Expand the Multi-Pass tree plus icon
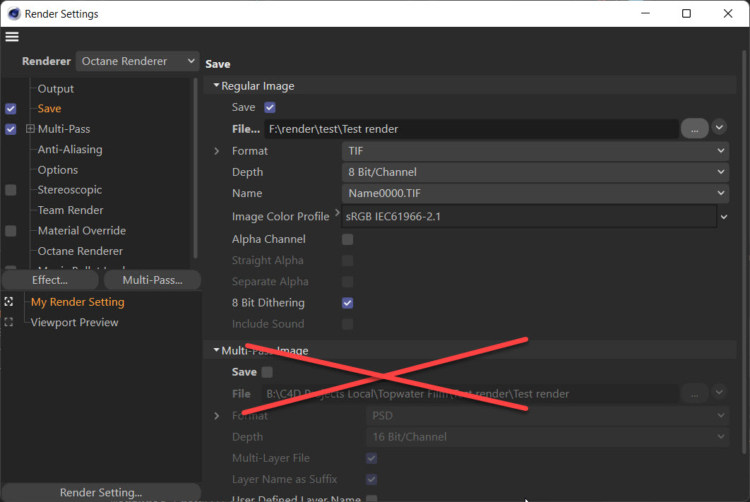750x502 pixels. click(x=30, y=129)
